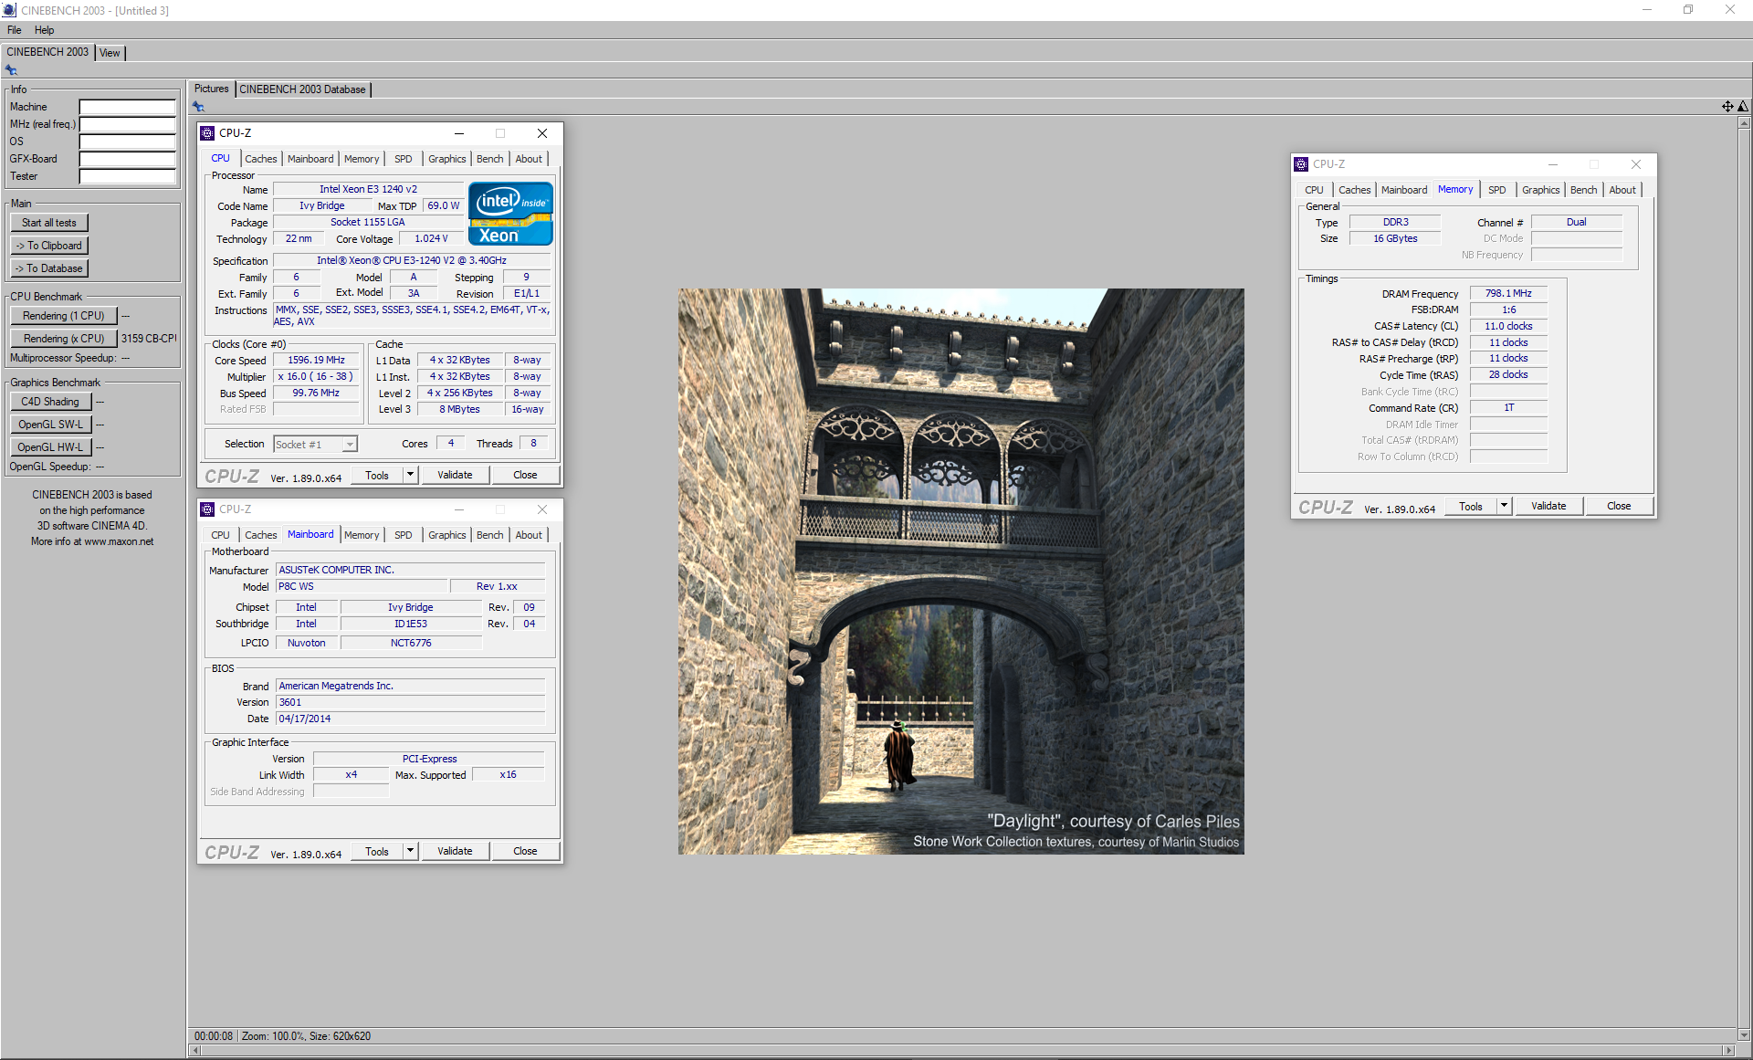This screenshot has height=1060, width=1753.
Task: Open the CINEBENCH 2003 Database tab
Action: [x=302, y=89]
